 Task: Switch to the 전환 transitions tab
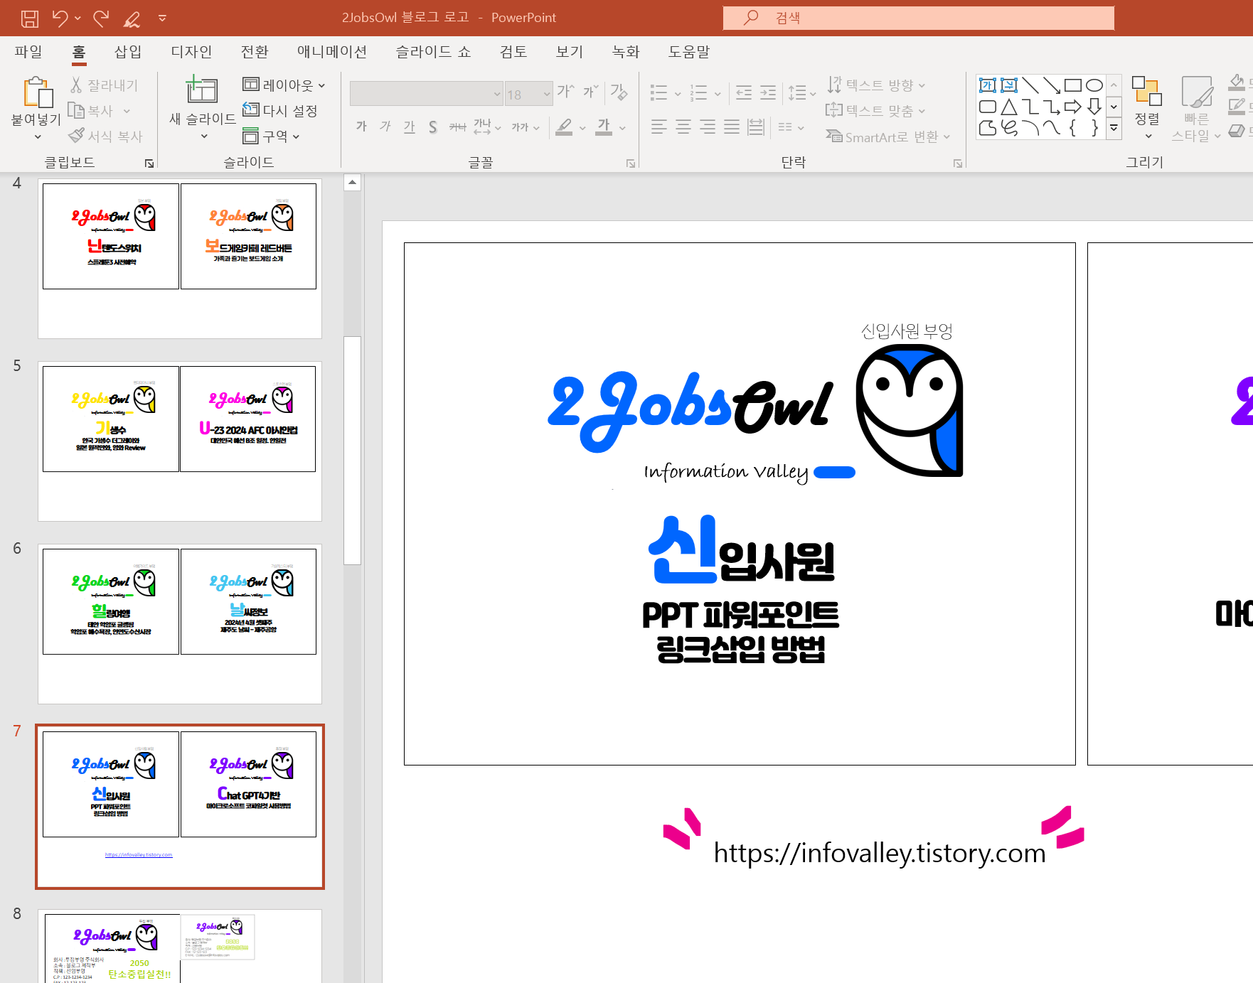255,52
